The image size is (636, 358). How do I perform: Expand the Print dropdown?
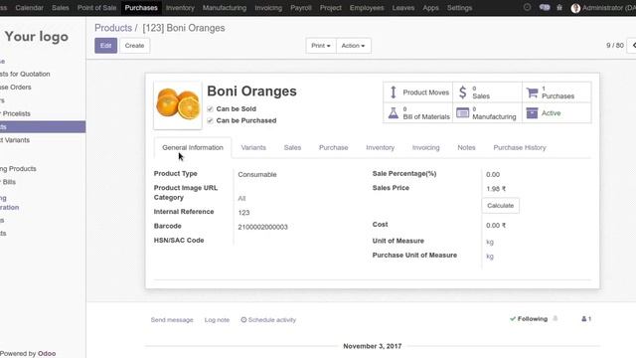tap(320, 46)
